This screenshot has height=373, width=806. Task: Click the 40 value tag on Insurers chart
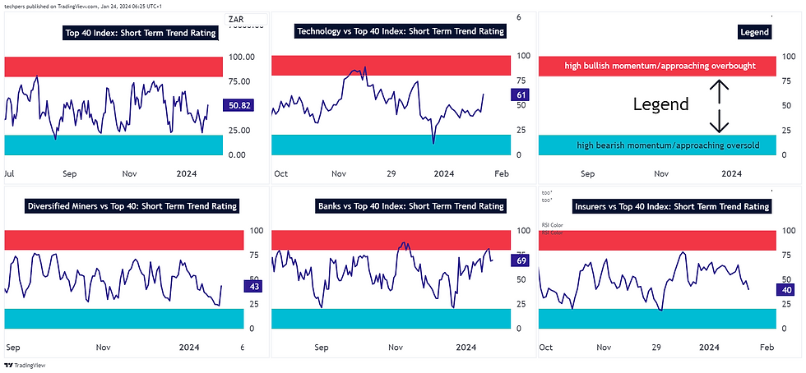tap(788, 289)
